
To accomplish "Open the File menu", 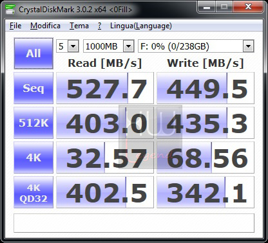I will click(15, 26).
